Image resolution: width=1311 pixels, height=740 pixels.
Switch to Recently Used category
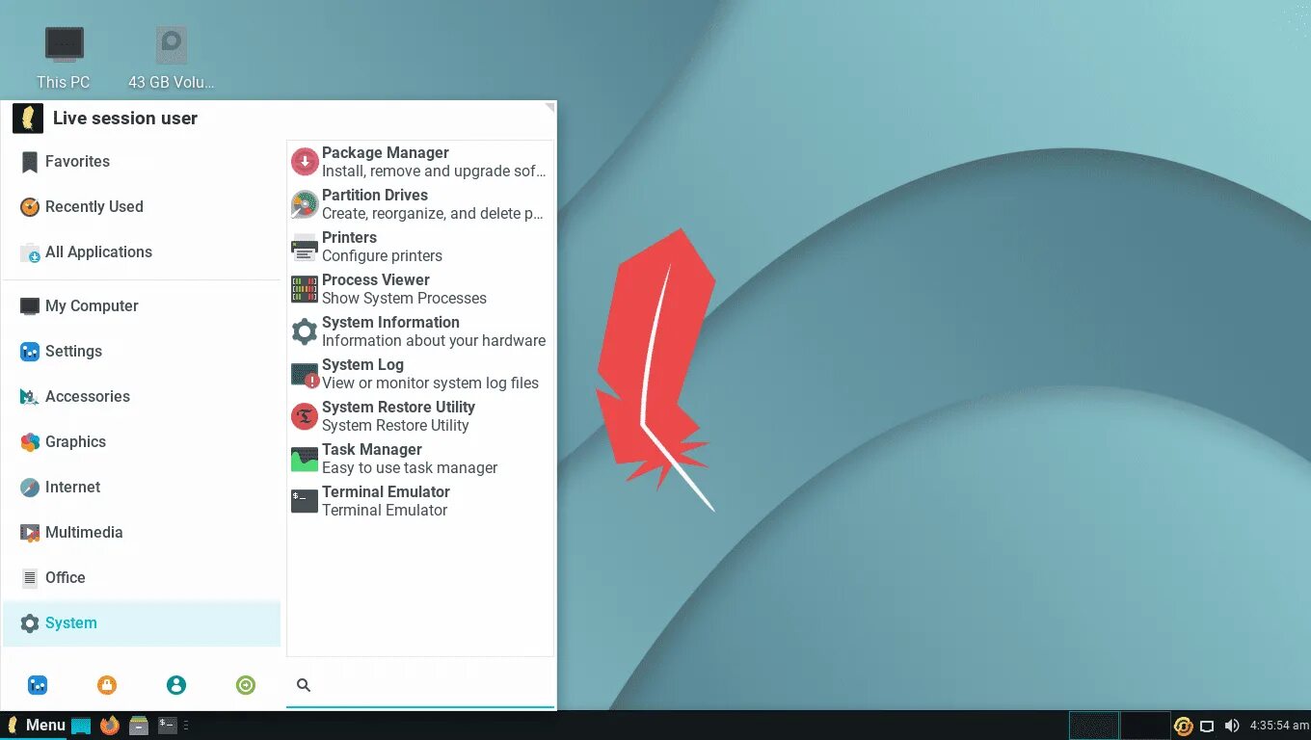click(x=142, y=207)
